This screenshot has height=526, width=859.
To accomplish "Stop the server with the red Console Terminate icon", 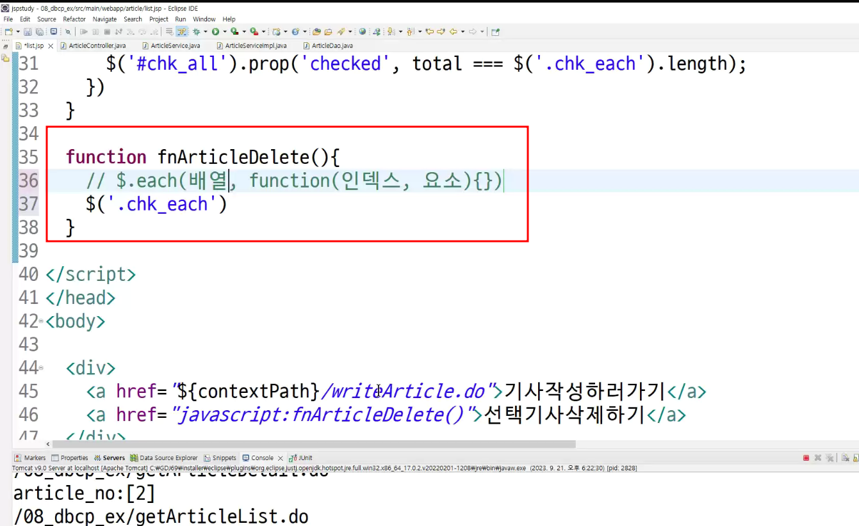I will click(806, 458).
